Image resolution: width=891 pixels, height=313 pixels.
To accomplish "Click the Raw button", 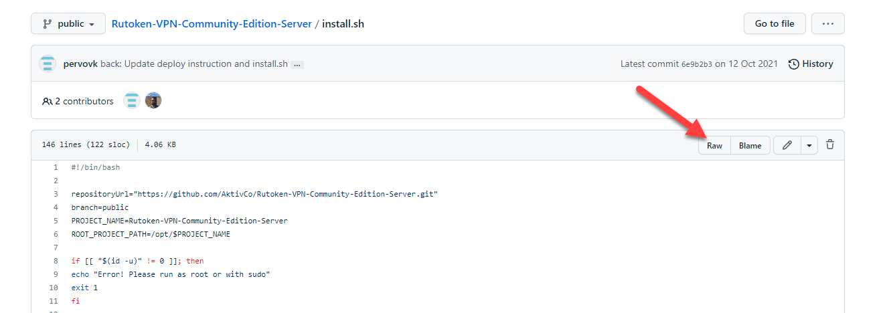I will [714, 145].
